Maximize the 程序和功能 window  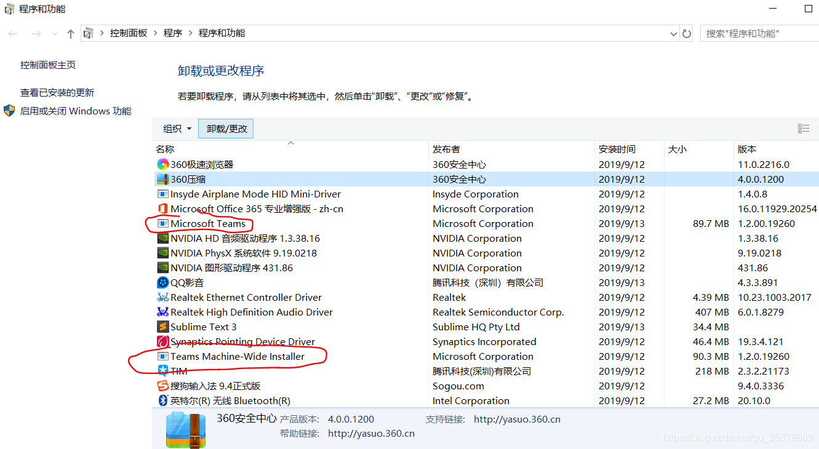tap(809, 9)
